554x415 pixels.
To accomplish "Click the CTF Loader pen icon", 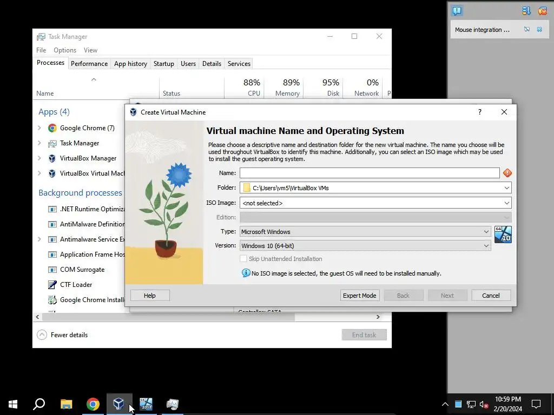I will click(x=52, y=285).
